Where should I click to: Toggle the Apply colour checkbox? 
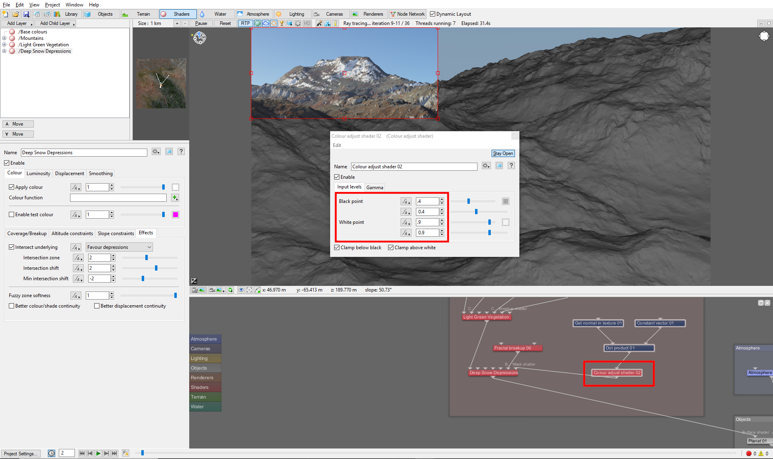tap(12, 187)
